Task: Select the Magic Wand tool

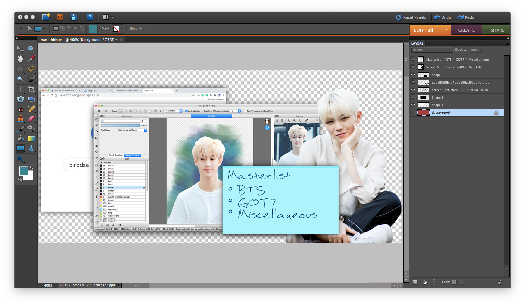Action: (x=21, y=79)
